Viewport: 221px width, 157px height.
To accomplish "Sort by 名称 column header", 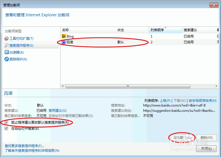I will [88, 30].
